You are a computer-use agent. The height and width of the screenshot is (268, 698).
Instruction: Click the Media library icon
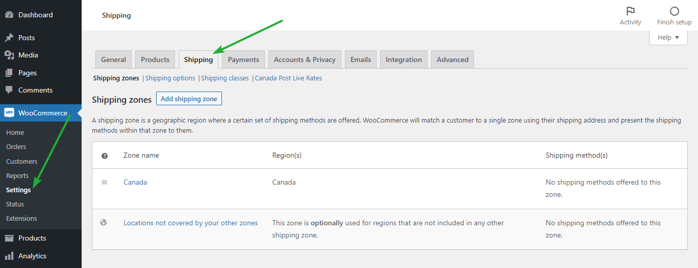click(9, 55)
